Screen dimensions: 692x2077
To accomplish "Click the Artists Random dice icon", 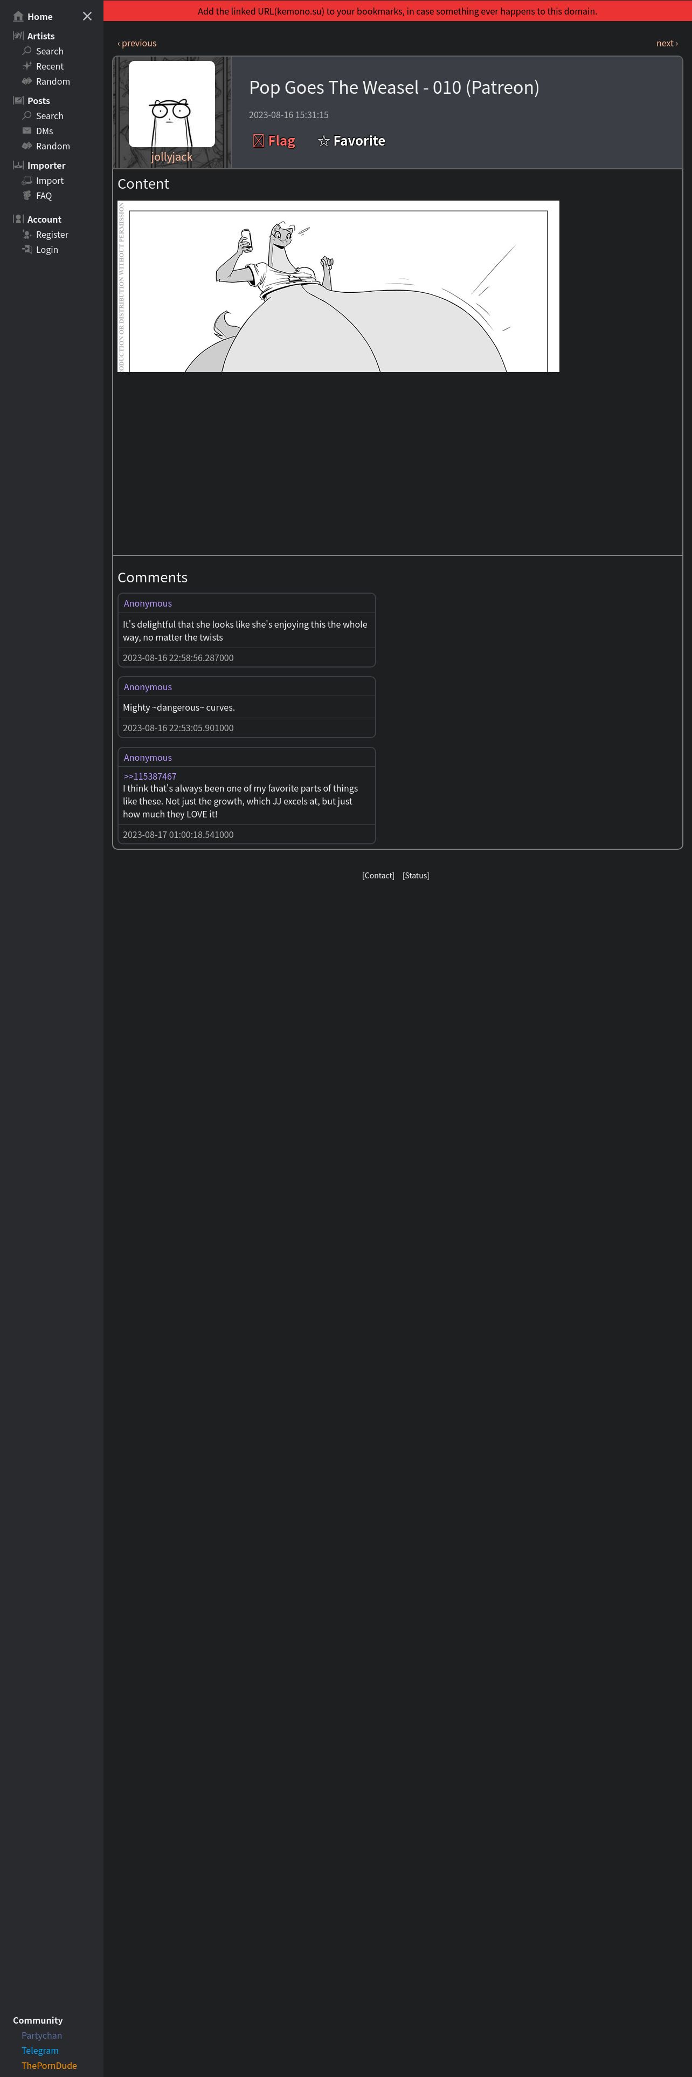I will tap(27, 81).
